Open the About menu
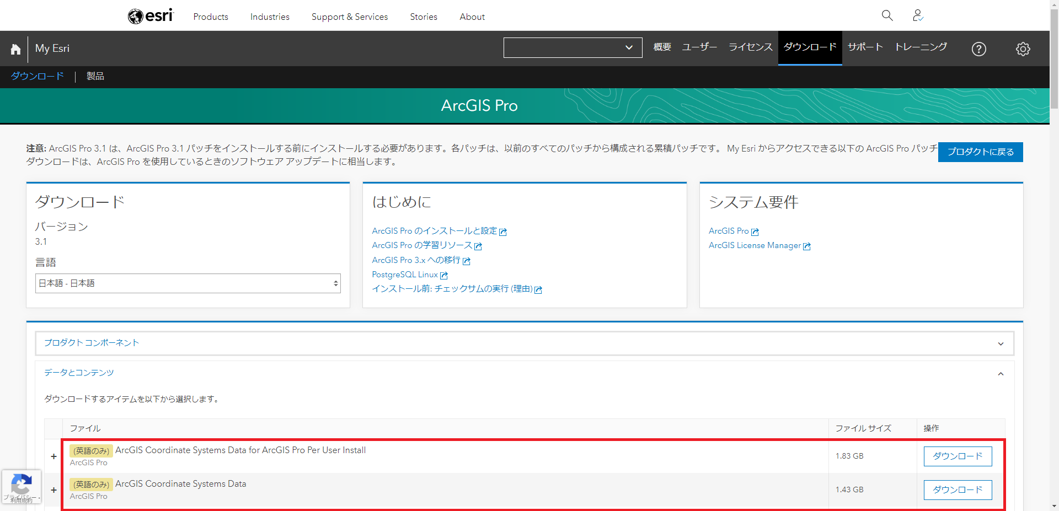 (x=472, y=17)
